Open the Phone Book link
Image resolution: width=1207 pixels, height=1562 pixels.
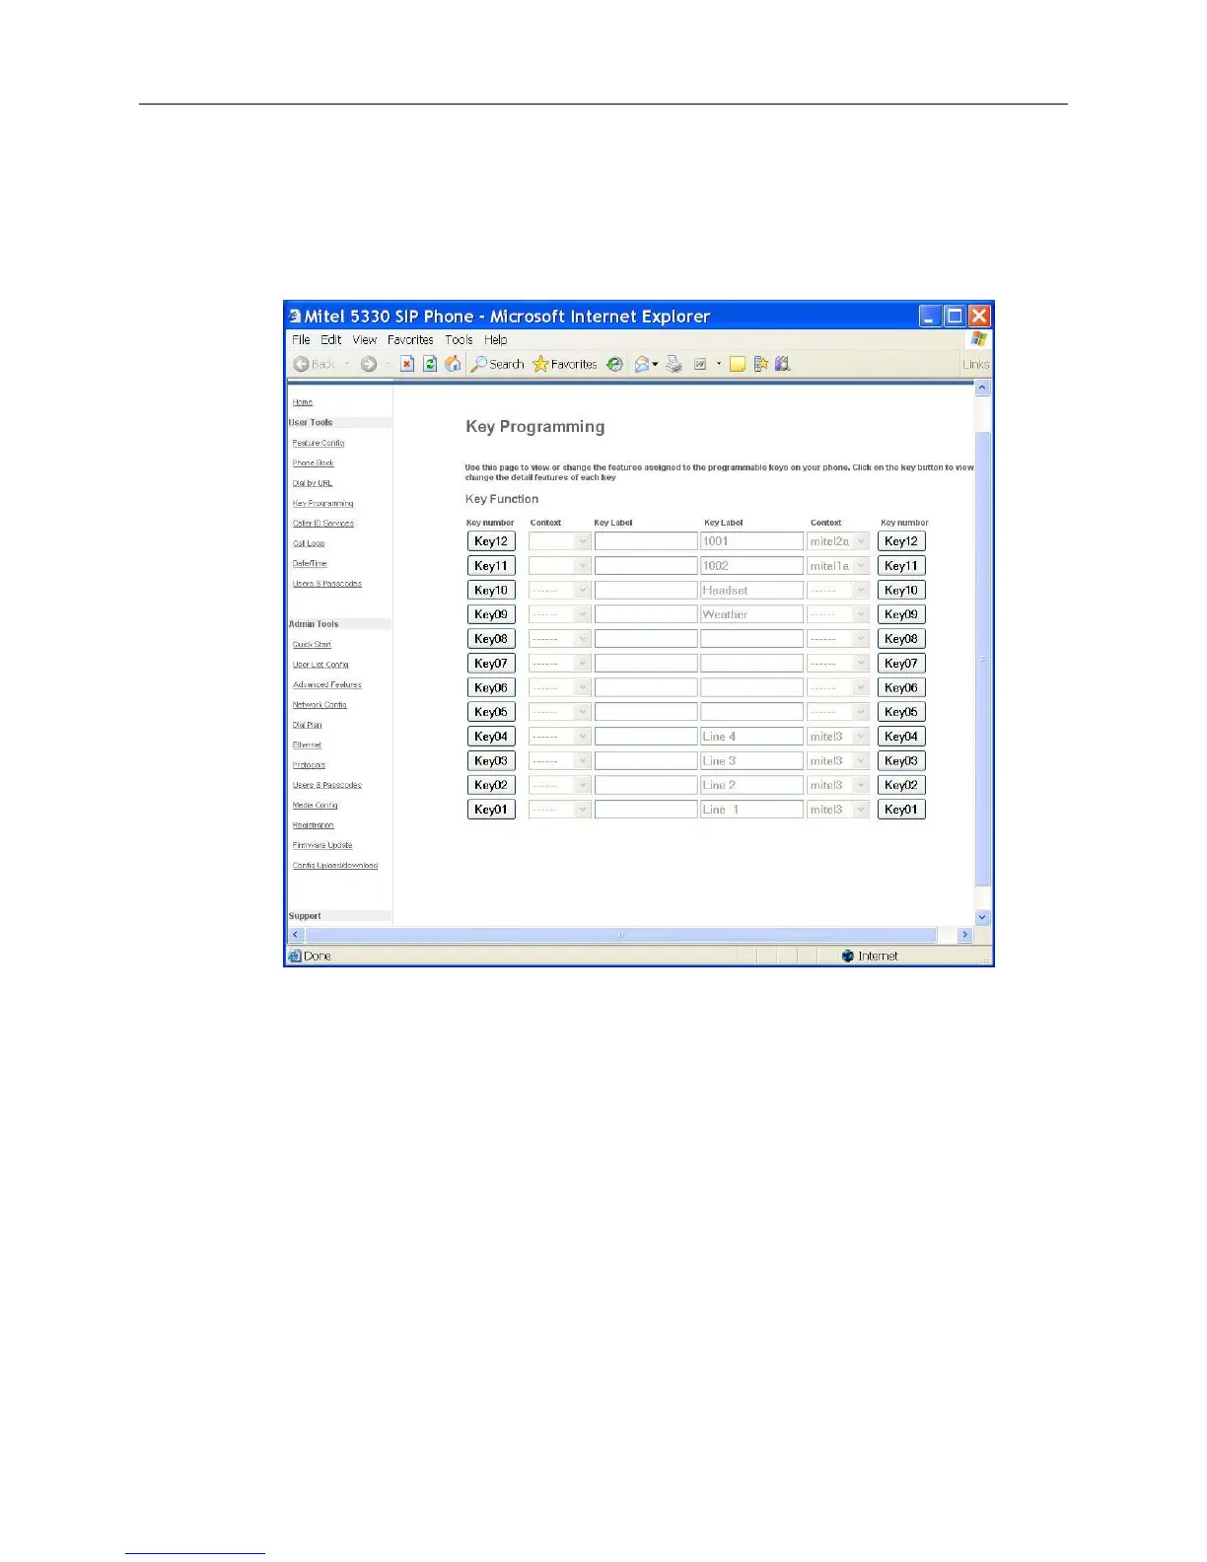pyautogui.click(x=314, y=463)
